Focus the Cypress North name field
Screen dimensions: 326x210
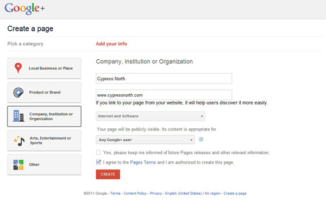pos(164,78)
